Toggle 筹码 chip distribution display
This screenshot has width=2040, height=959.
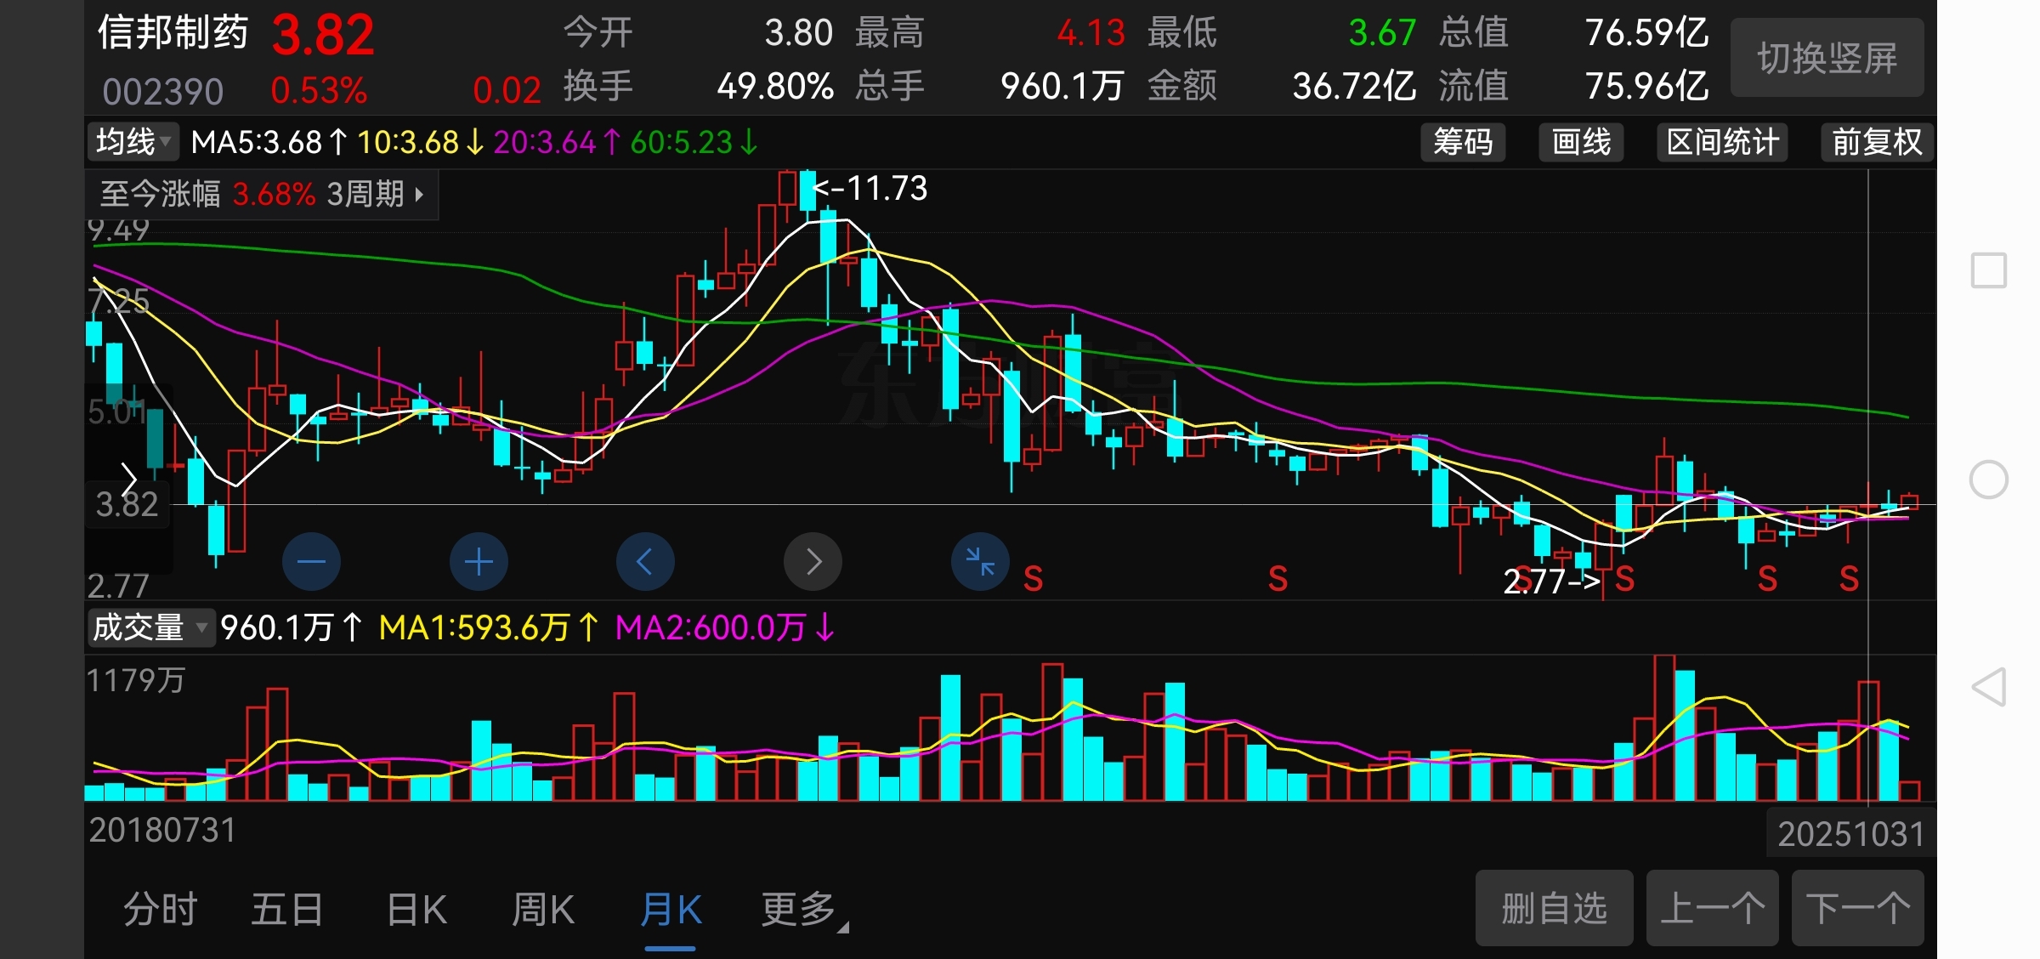click(1463, 142)
